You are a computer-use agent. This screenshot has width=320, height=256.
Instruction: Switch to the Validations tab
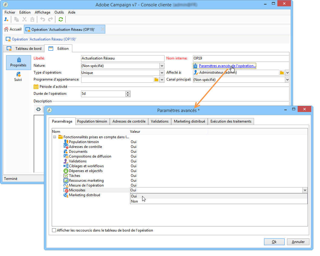point(160,121)
